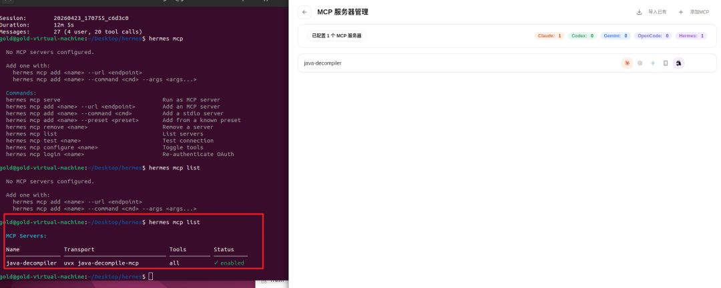The height and width of the screenshot is (288, 721).
Task: Click the Gemini: 0 count badge
Action: tap(616, 36)
